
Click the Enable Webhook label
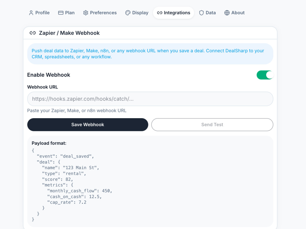[49, 75]
